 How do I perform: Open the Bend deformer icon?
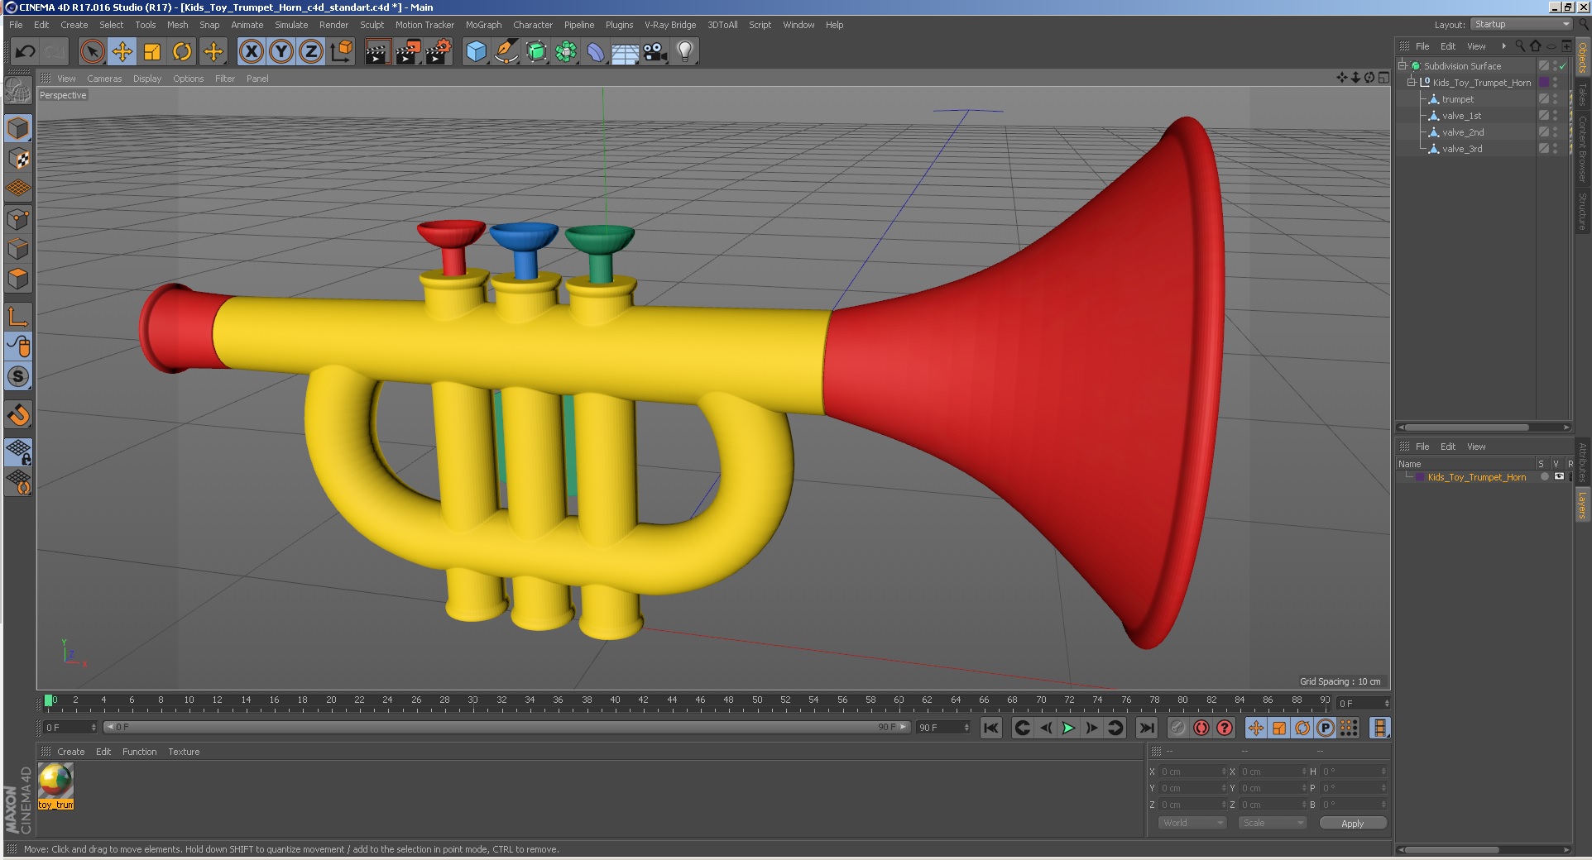pos(596,52)
